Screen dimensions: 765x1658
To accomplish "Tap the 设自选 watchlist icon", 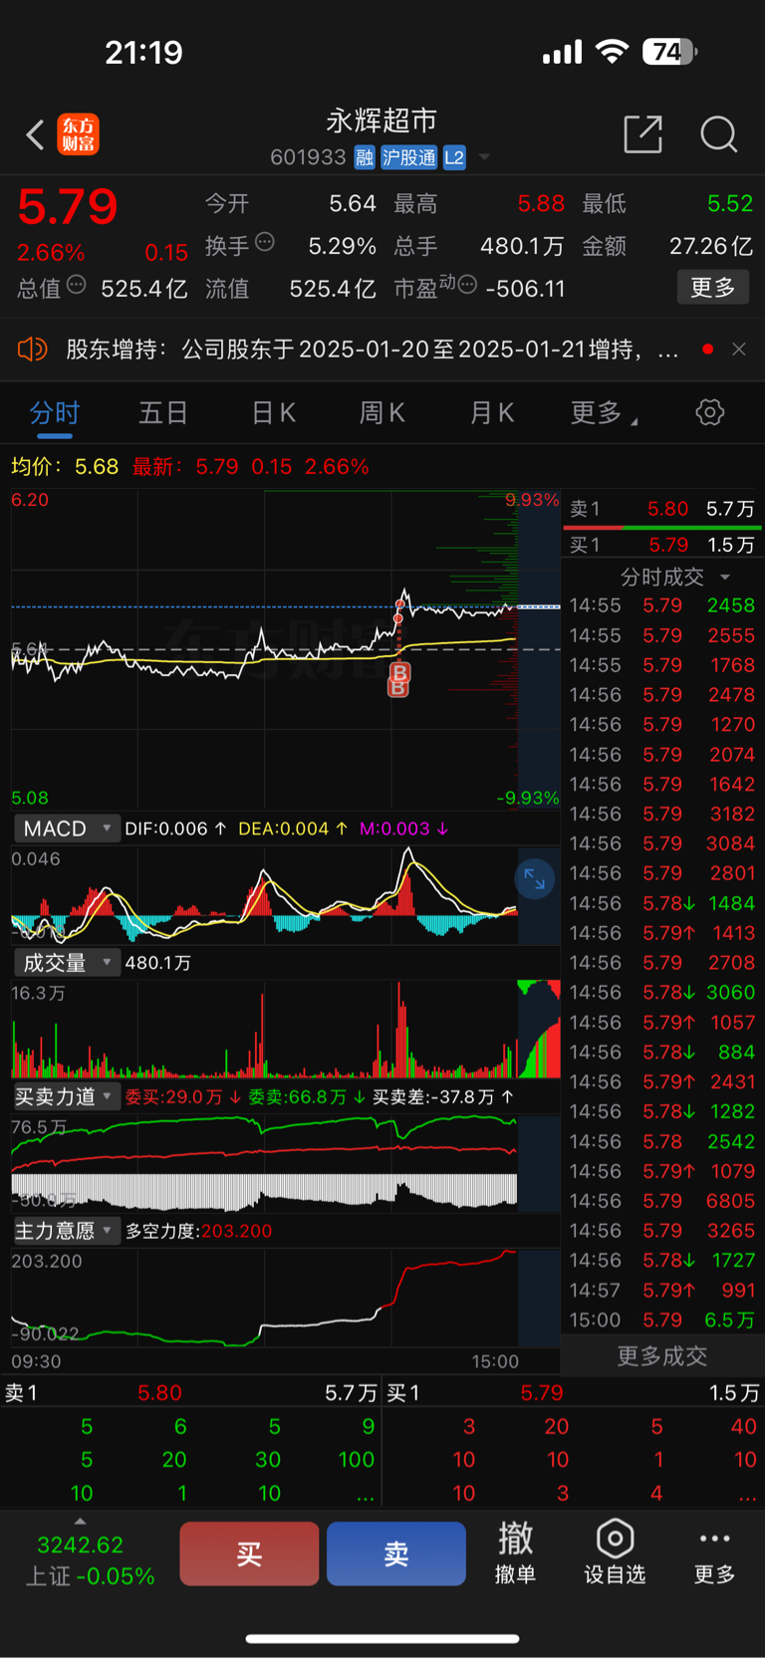I will [x=615, y=1551].
